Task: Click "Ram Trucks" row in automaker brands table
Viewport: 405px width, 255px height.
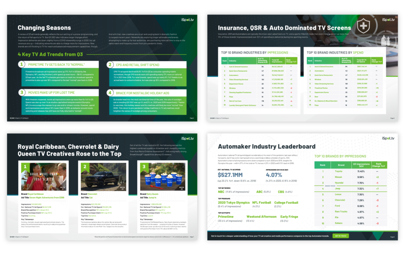Action: coord(350,212)
